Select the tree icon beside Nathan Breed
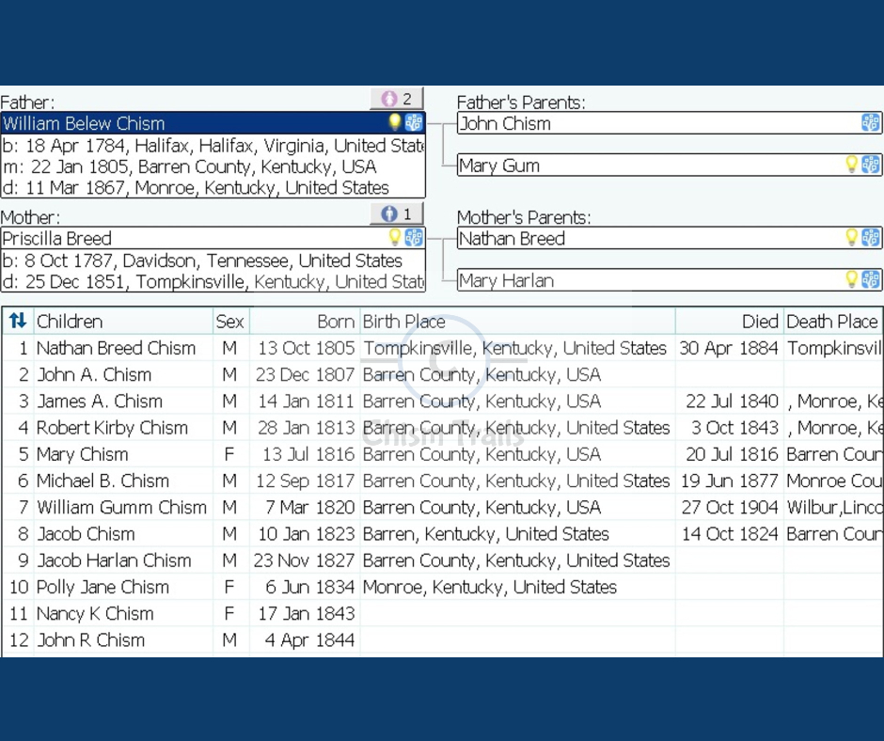The image size is (884, 741). click(870, 239)
